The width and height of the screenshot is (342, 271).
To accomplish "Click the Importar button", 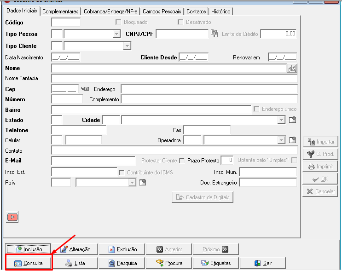I will [x=320, y=142].
